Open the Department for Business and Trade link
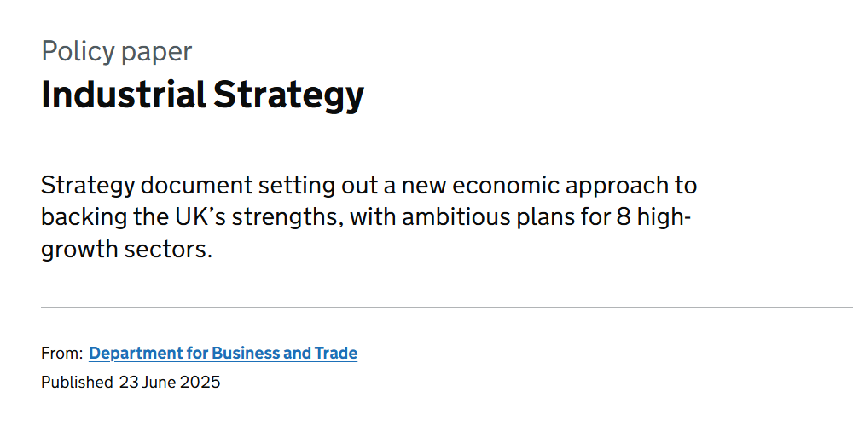 [223, 353]
